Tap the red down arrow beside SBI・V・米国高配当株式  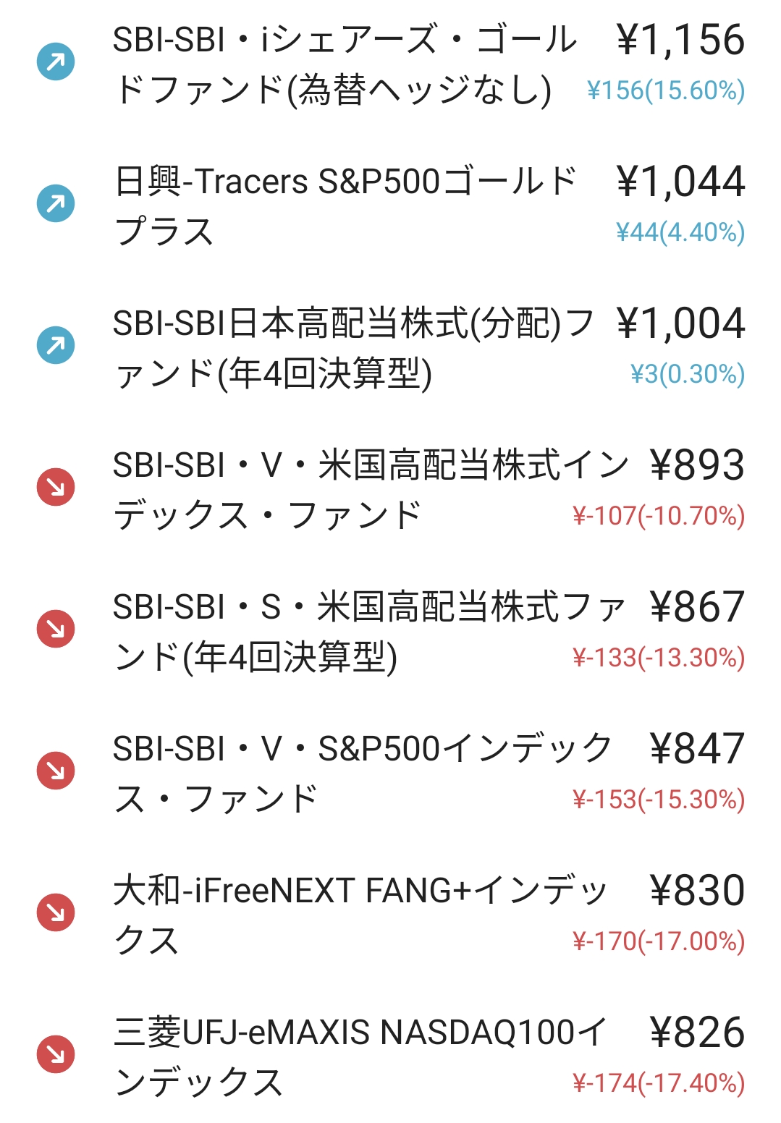[x=56, y=488]
